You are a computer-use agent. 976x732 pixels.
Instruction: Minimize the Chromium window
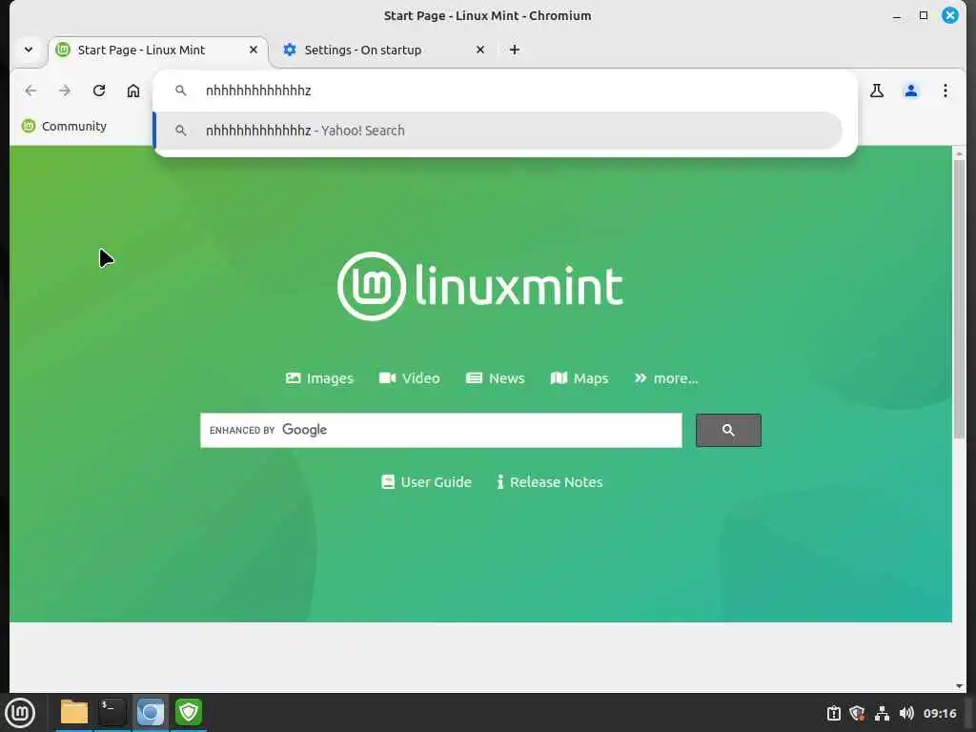click(896, 15)
